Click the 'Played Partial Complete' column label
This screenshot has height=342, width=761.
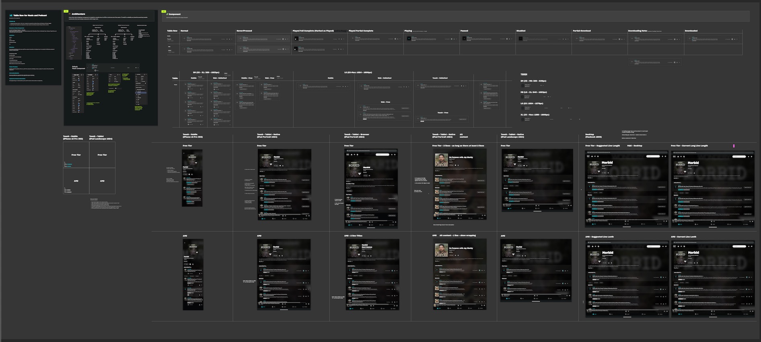pos(361,31)
